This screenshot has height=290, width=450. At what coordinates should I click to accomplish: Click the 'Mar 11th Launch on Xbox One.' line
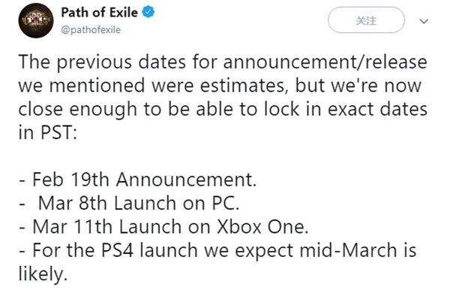(163, 226)
